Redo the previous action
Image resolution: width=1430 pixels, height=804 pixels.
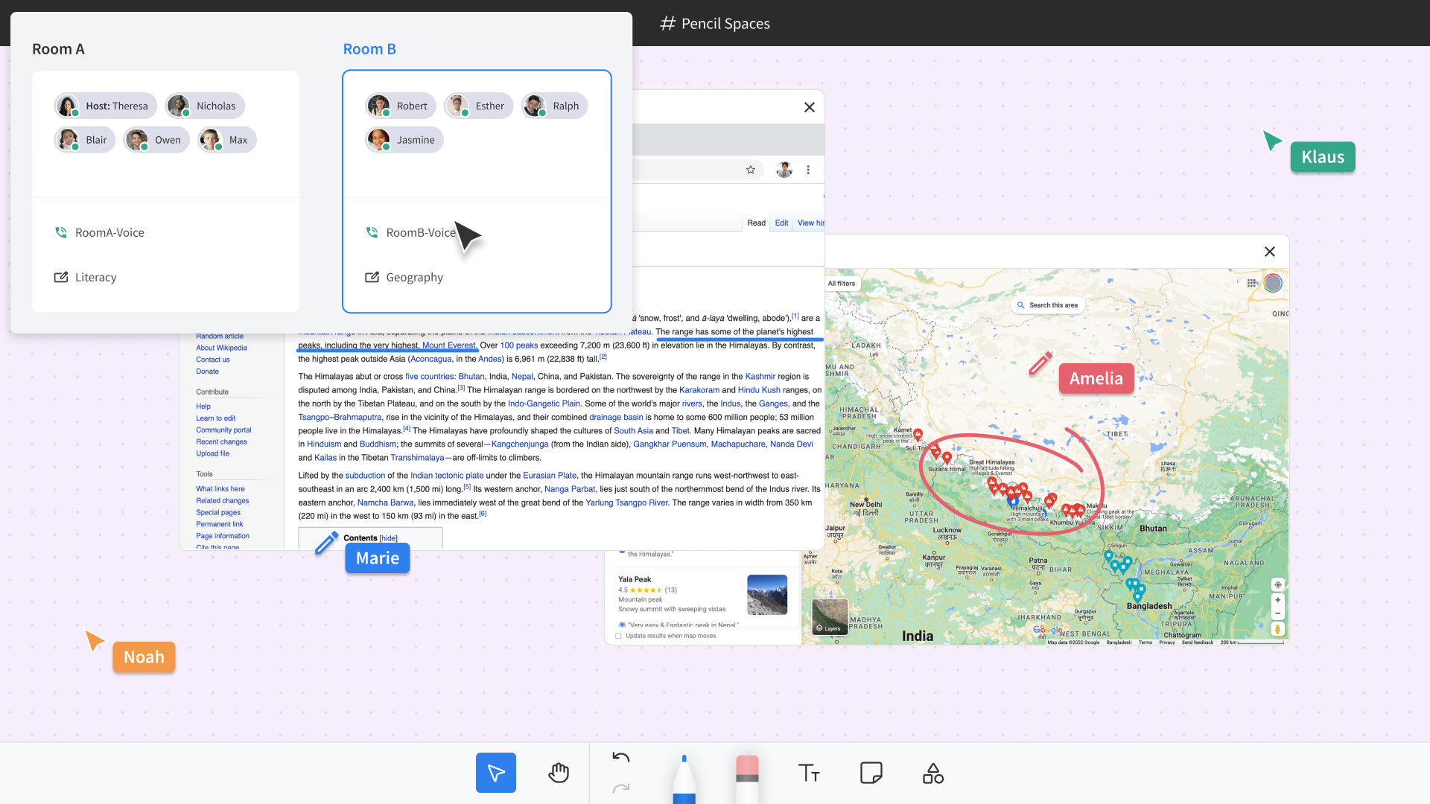tap(621, 788)
